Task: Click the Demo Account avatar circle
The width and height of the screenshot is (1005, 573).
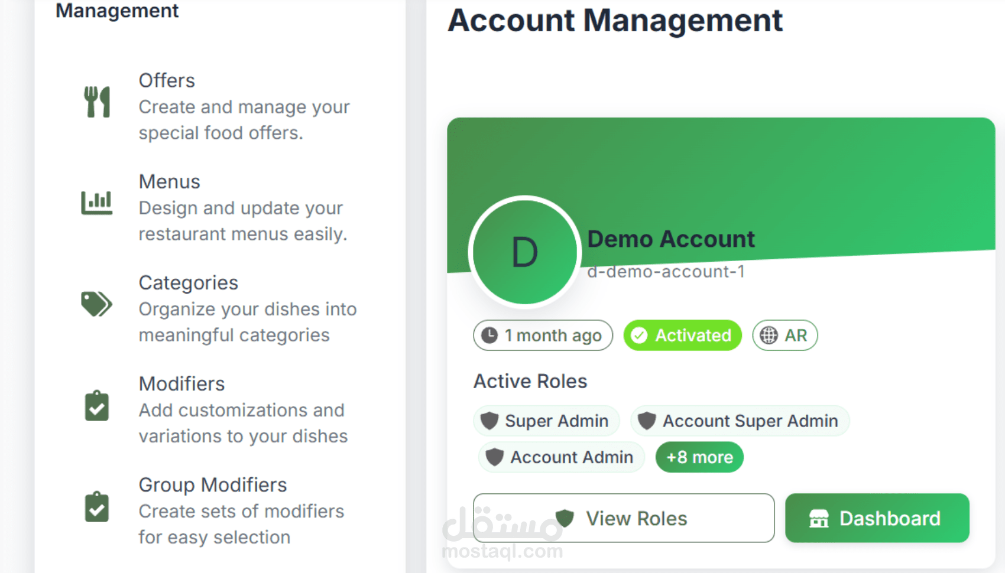Action: (524, 252)
